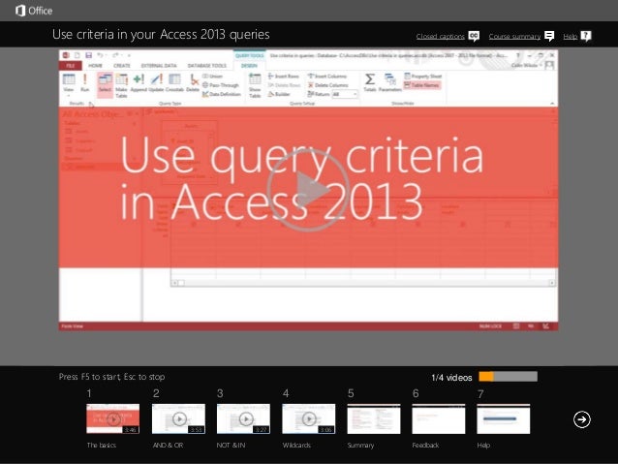Open thumbnail 2 AND & OR video

pyautogui.click(x=178, y=418)
